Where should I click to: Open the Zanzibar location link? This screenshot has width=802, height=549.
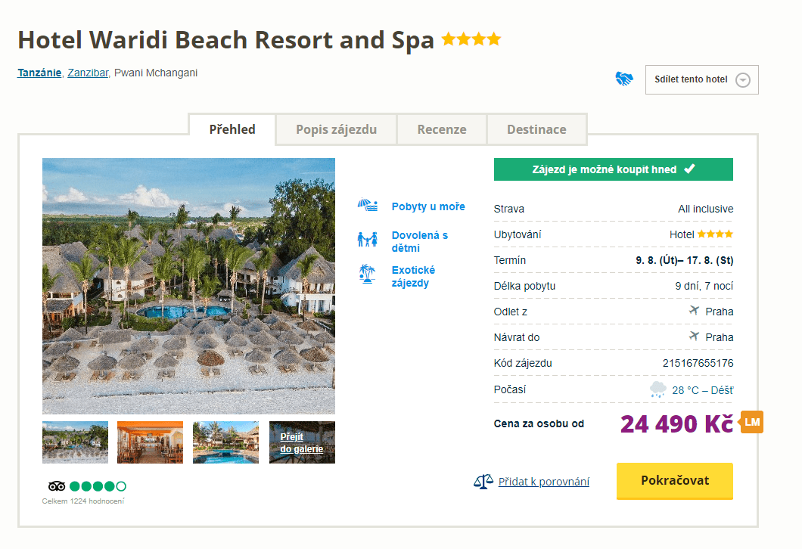(x=88, y=73)
